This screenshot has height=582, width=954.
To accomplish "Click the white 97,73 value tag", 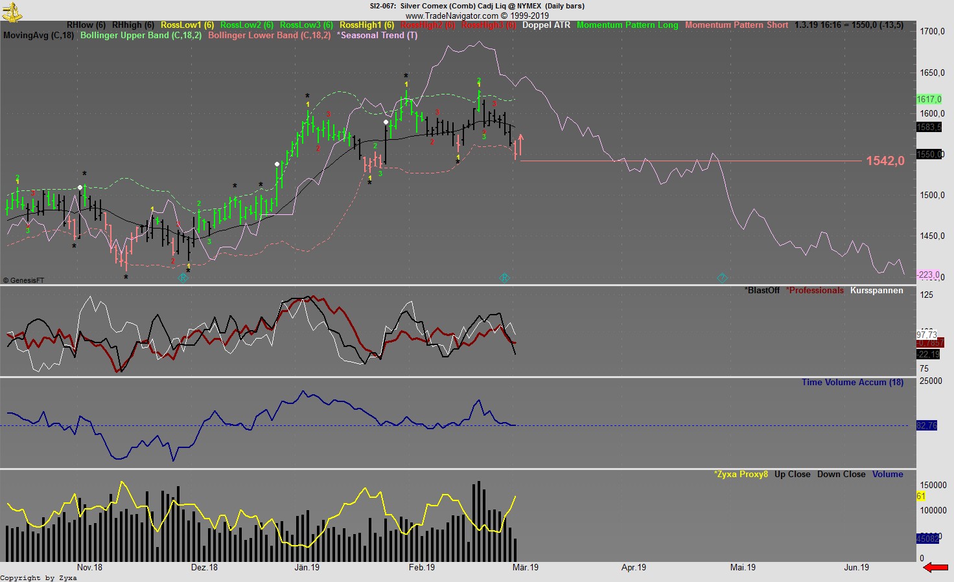I will (927, 335).
